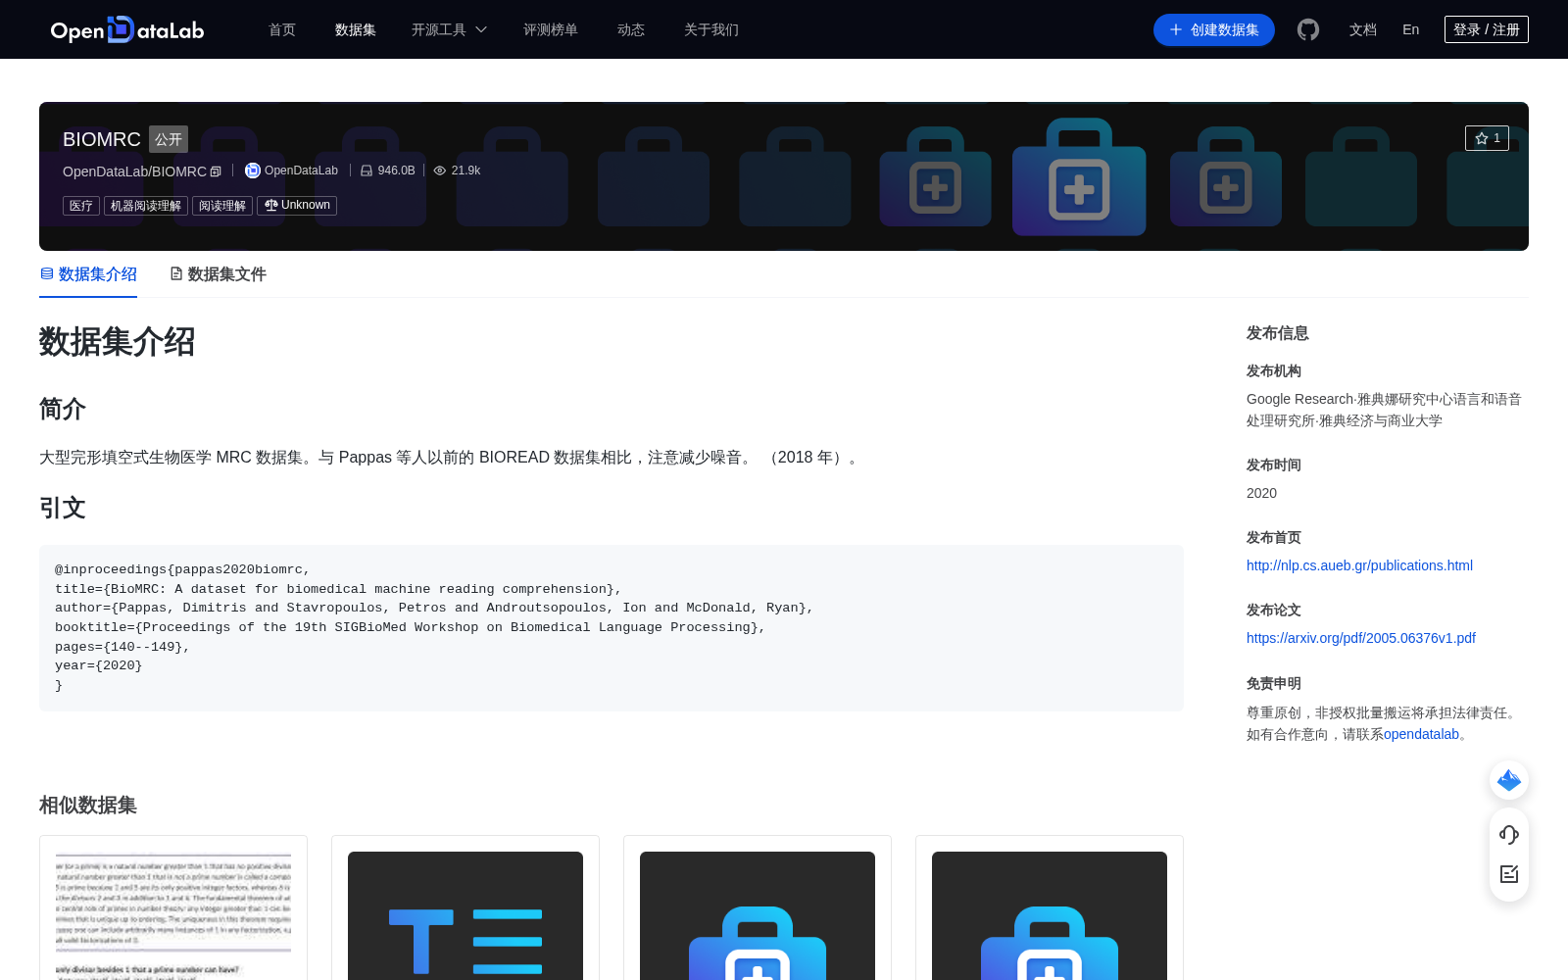Click the 相似数据集 heading
Image resolution: width=1568 pixels, height=980 pixels.
point(88,805)
